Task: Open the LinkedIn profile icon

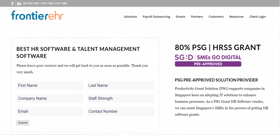Action: pos(19,3)
